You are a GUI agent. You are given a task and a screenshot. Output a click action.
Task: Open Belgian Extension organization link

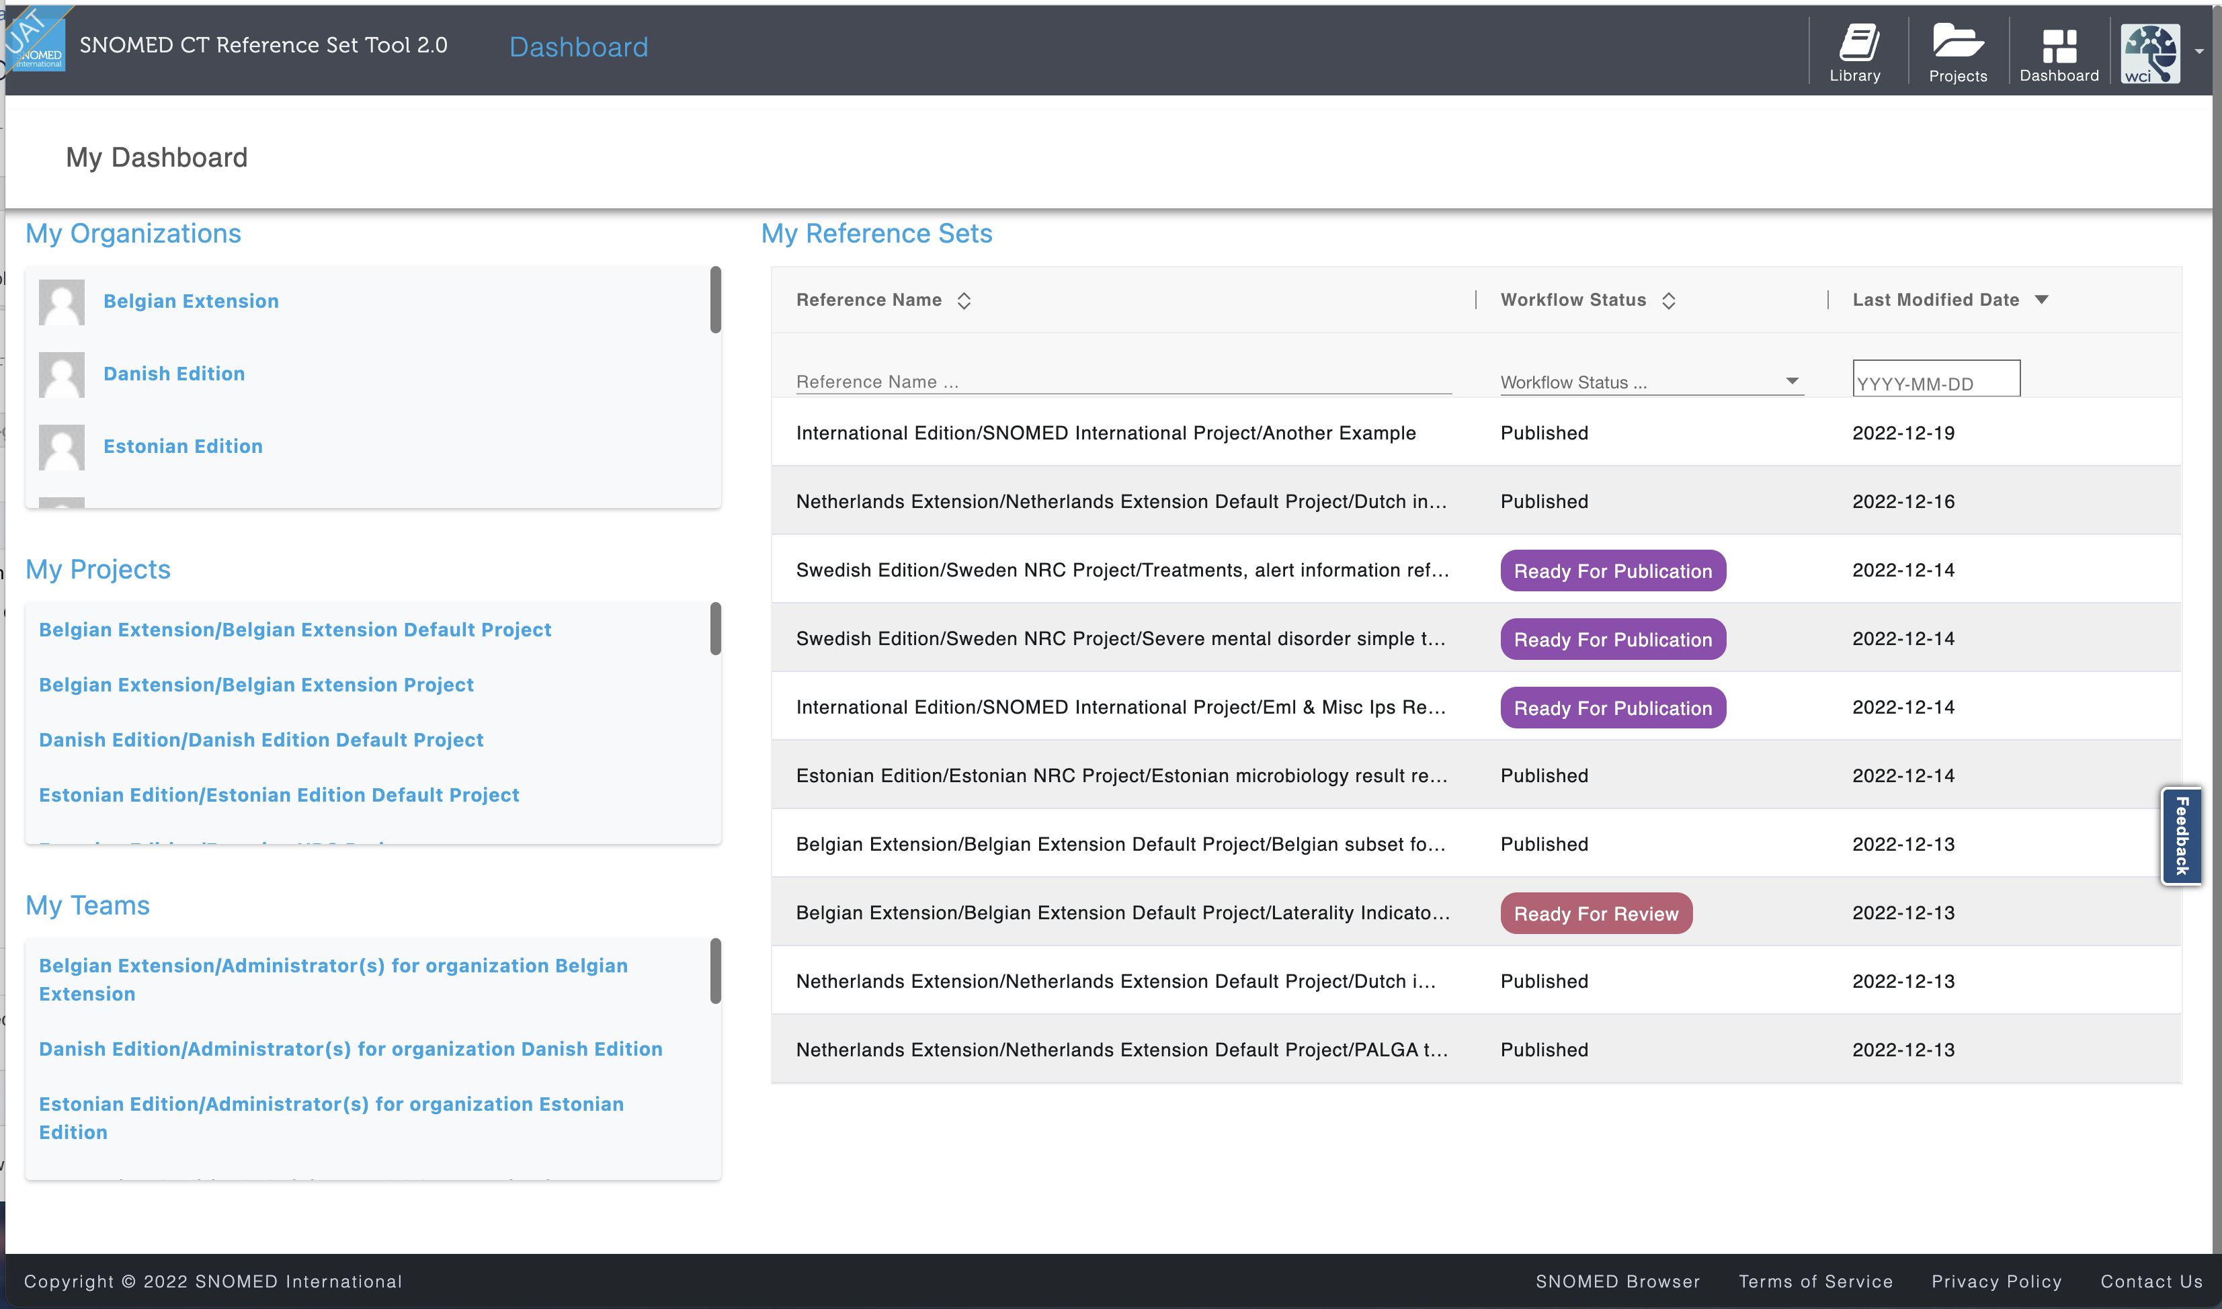tap(190, 302)
